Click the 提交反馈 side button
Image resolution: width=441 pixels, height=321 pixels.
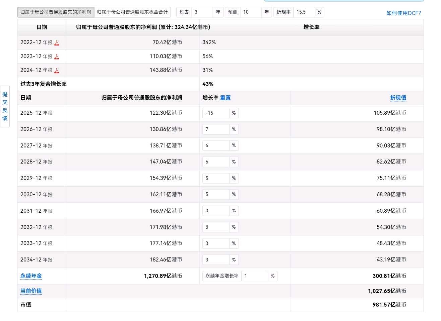click(5, 106)
